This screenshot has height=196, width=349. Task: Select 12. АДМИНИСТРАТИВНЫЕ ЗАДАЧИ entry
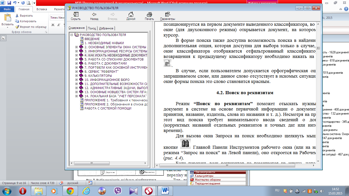click(116, 88)
